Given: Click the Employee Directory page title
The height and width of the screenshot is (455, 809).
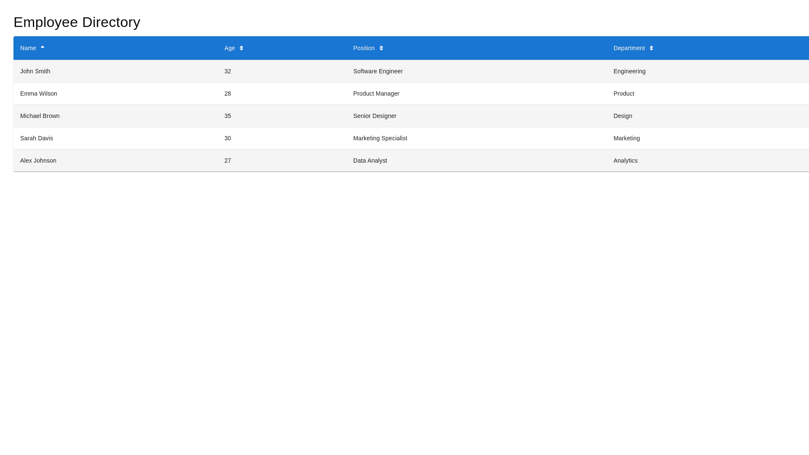Looking at the screenshot, I should pos(77,22).
